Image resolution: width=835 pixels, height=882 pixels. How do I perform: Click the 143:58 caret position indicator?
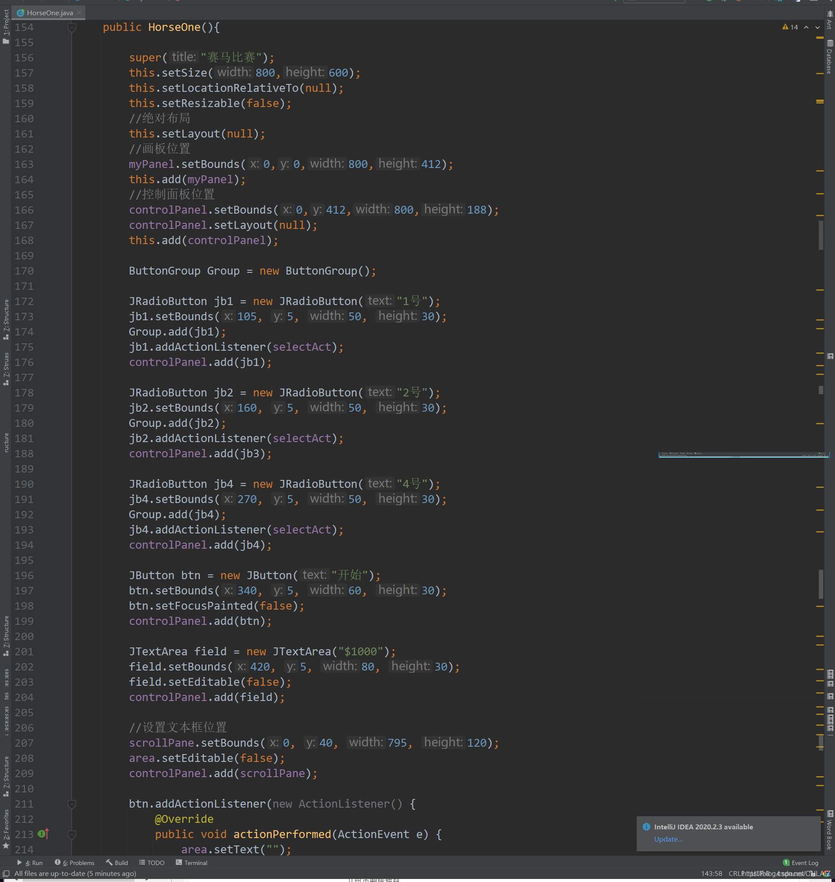click(711, 874)
